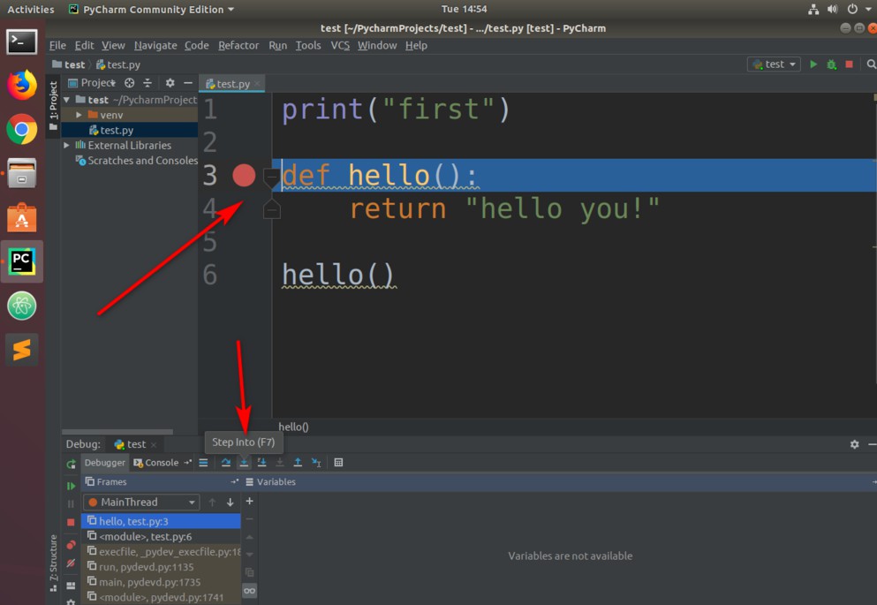Image resolution: width=877 pixels, height=605 pixels.
Task: Select frame run, pydevd.py:1135
Action: [x=161, y=566]
